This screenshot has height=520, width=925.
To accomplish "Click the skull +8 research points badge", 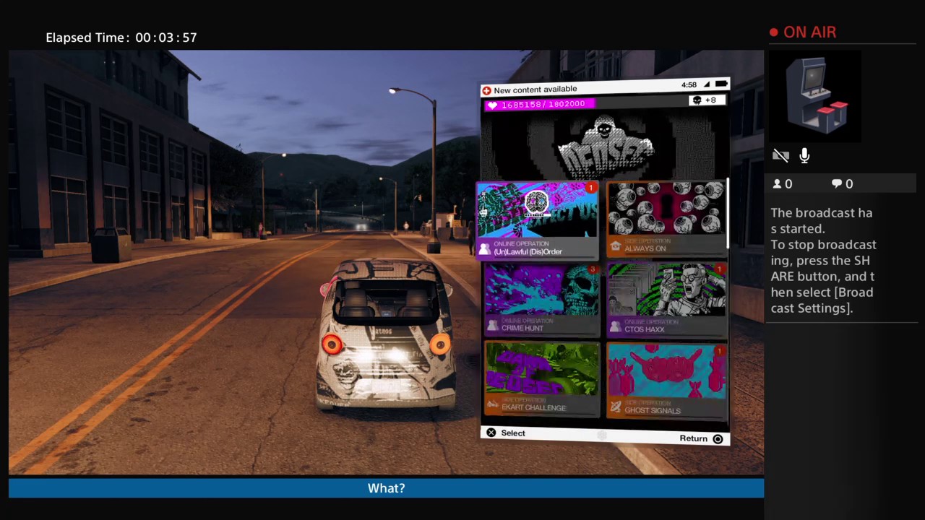I will tap(706, 100).
